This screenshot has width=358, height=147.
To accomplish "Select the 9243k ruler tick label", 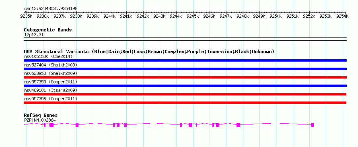I will pyautogui.click(x=159, y=16).
